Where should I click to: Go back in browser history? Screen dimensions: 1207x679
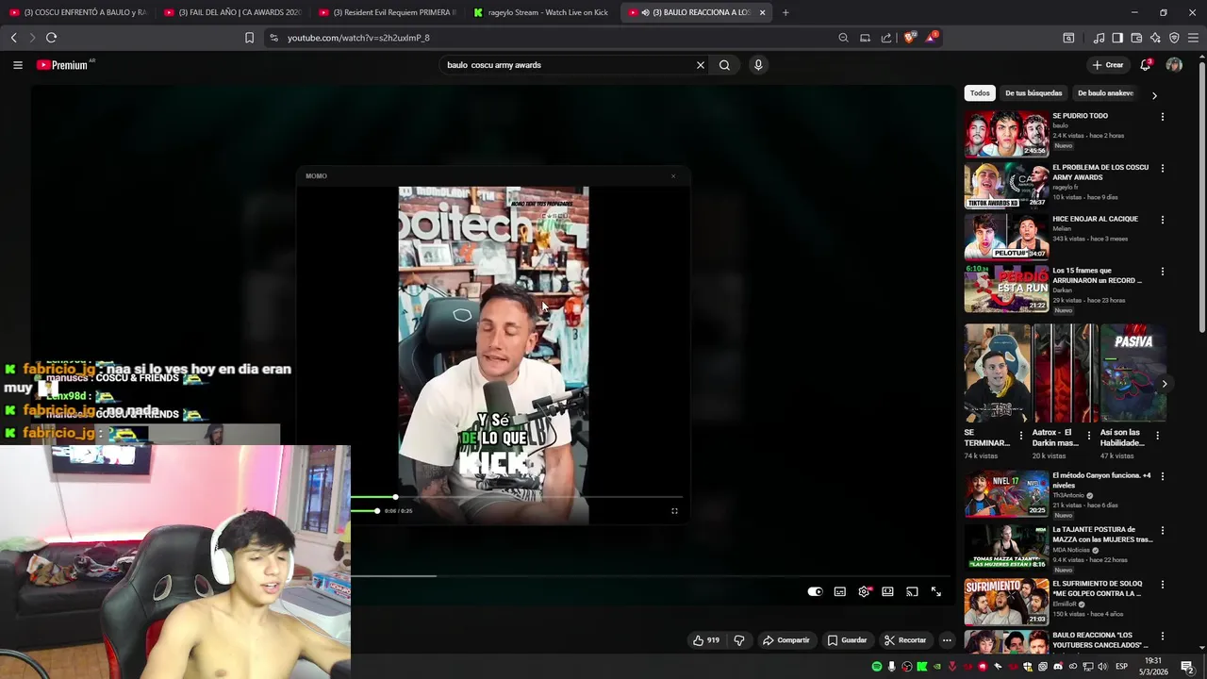pos(13,38)
